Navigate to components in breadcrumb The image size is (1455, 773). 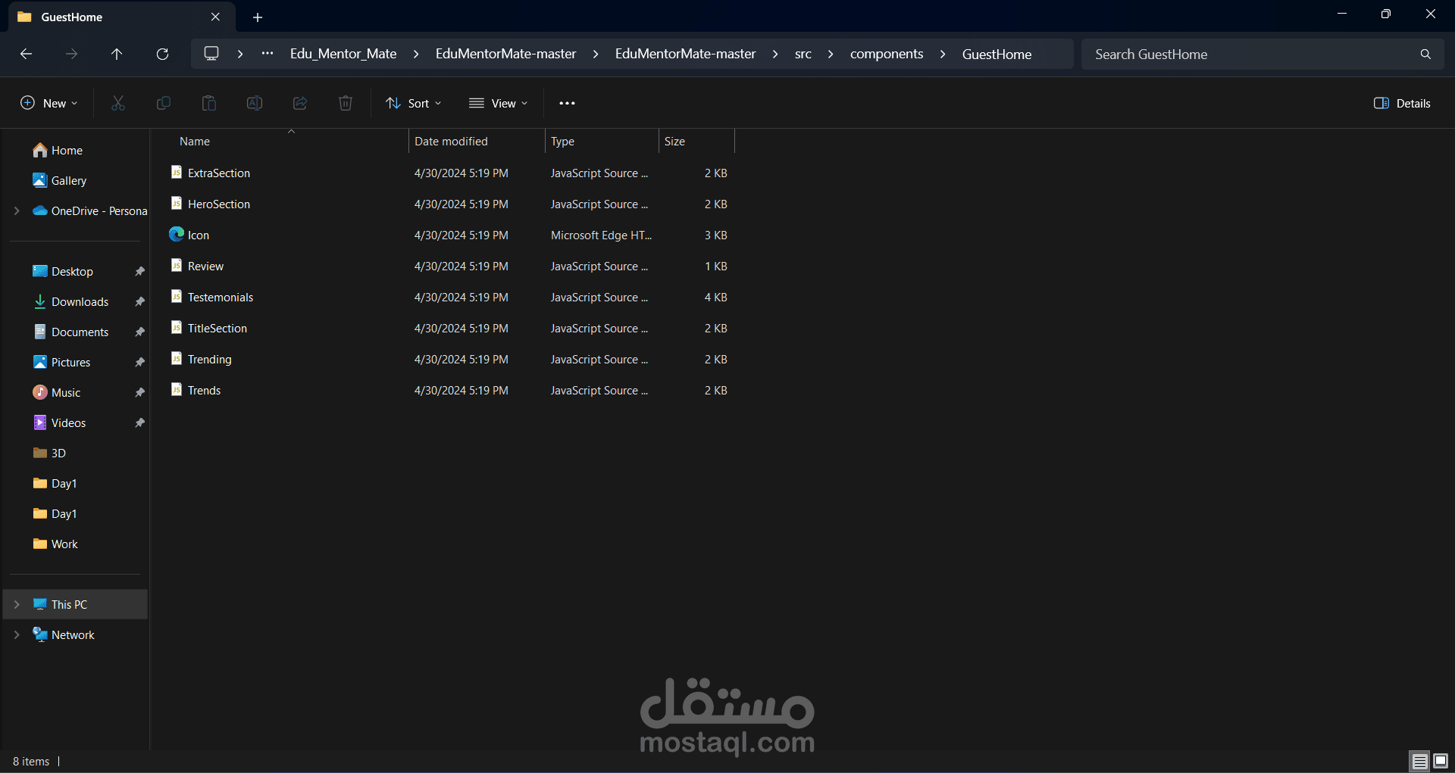tap(887, 54)
